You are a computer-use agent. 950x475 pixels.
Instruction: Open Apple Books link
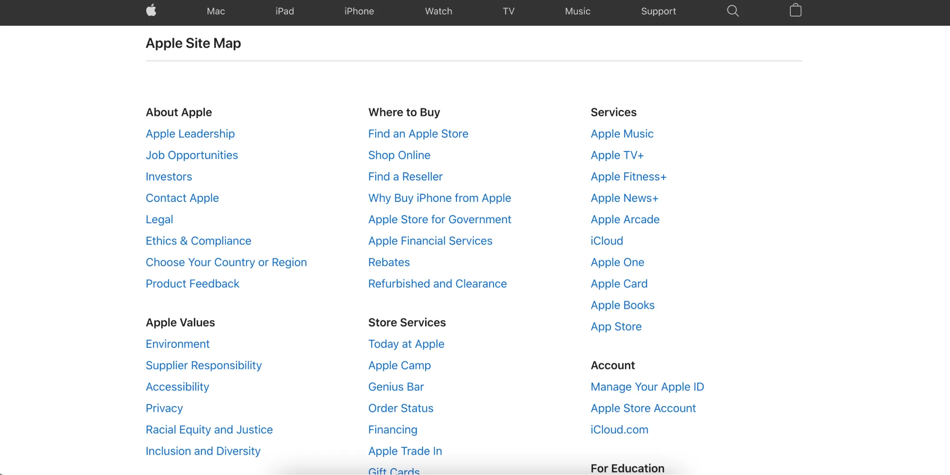click(x=622, y=305)
